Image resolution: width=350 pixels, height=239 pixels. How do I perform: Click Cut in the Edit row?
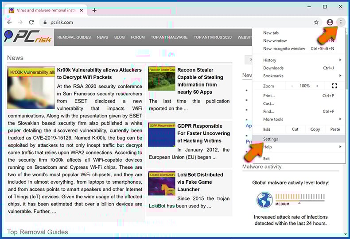coord(295,129)
